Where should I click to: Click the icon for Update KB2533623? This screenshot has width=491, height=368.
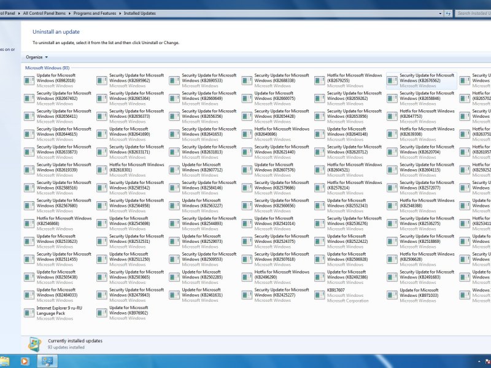click(x=29, y=241)
